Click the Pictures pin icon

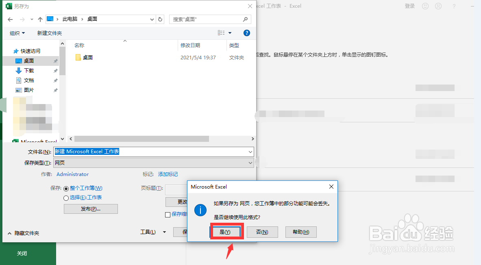[56, 91]
